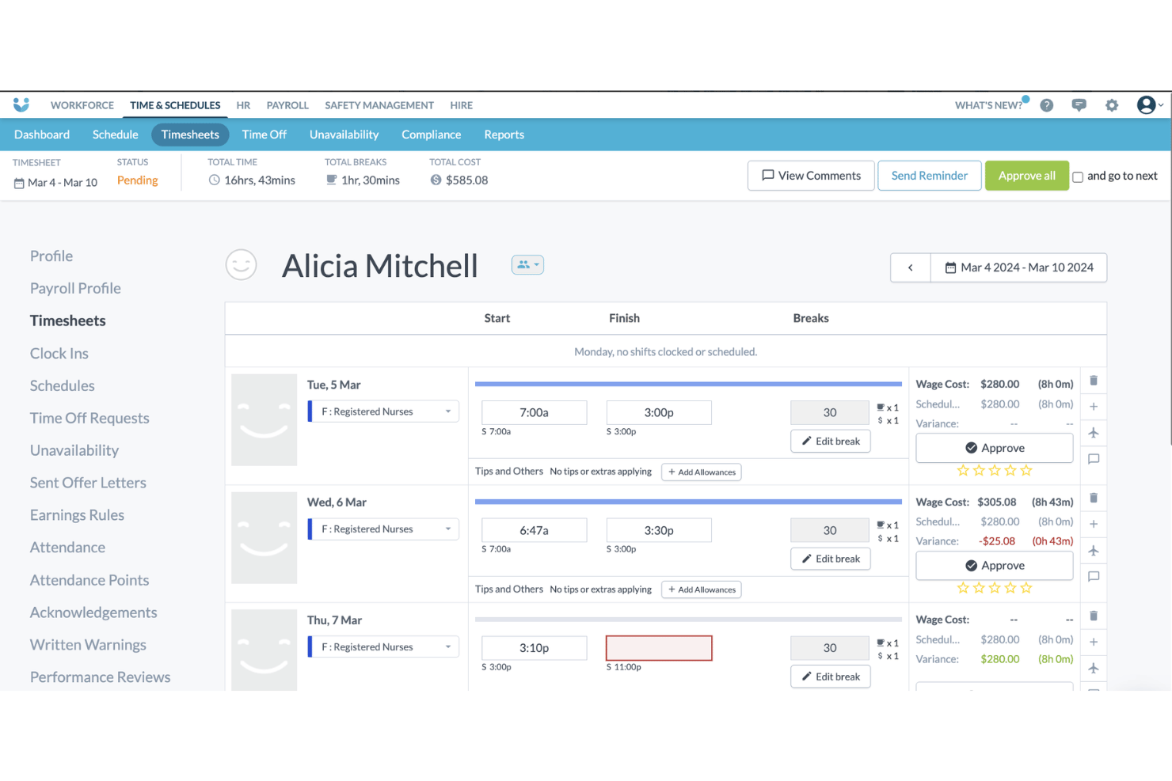Switch to the Compliance tab
This screenshot has height=781, width=1172.
431,135
